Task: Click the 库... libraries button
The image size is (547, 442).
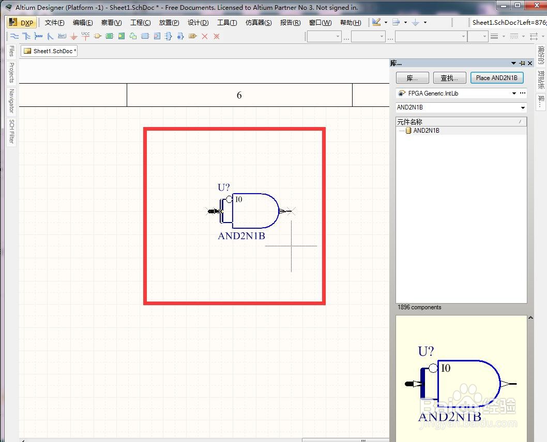Action: coord(413,78)
